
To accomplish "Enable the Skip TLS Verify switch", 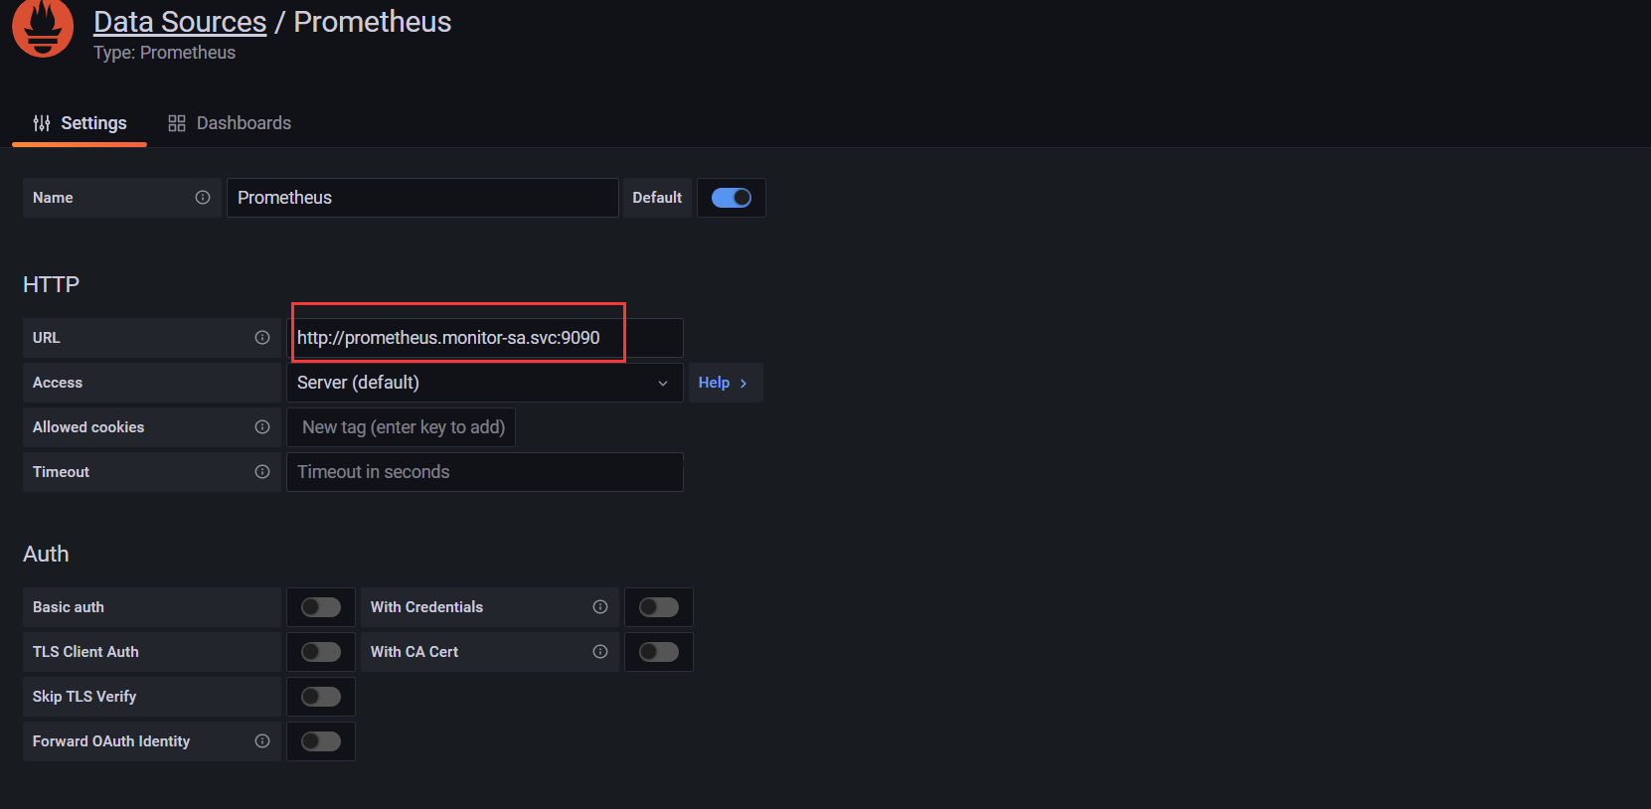I will pos(321,697).
